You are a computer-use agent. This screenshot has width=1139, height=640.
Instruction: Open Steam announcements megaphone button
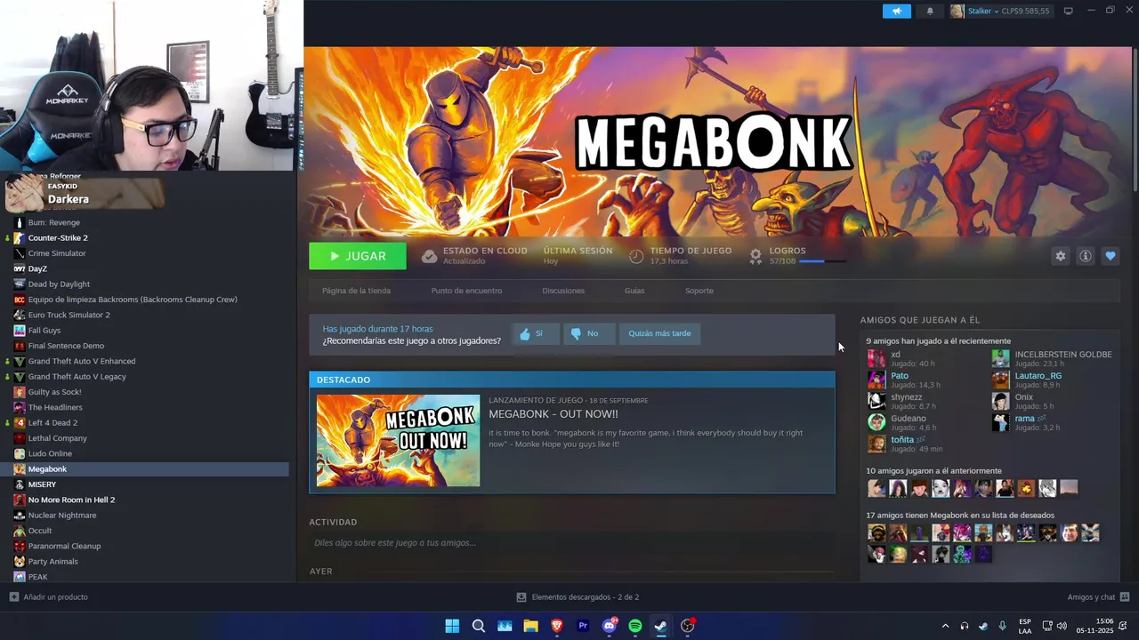pos(897,12)
